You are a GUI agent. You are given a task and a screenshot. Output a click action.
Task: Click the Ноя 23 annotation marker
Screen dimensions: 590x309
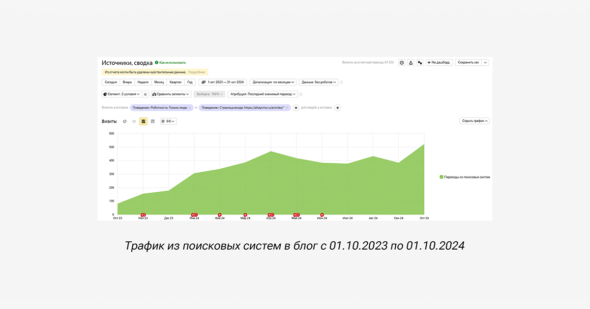tap(143, 215)
